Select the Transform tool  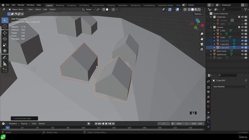tap(5, 51)
